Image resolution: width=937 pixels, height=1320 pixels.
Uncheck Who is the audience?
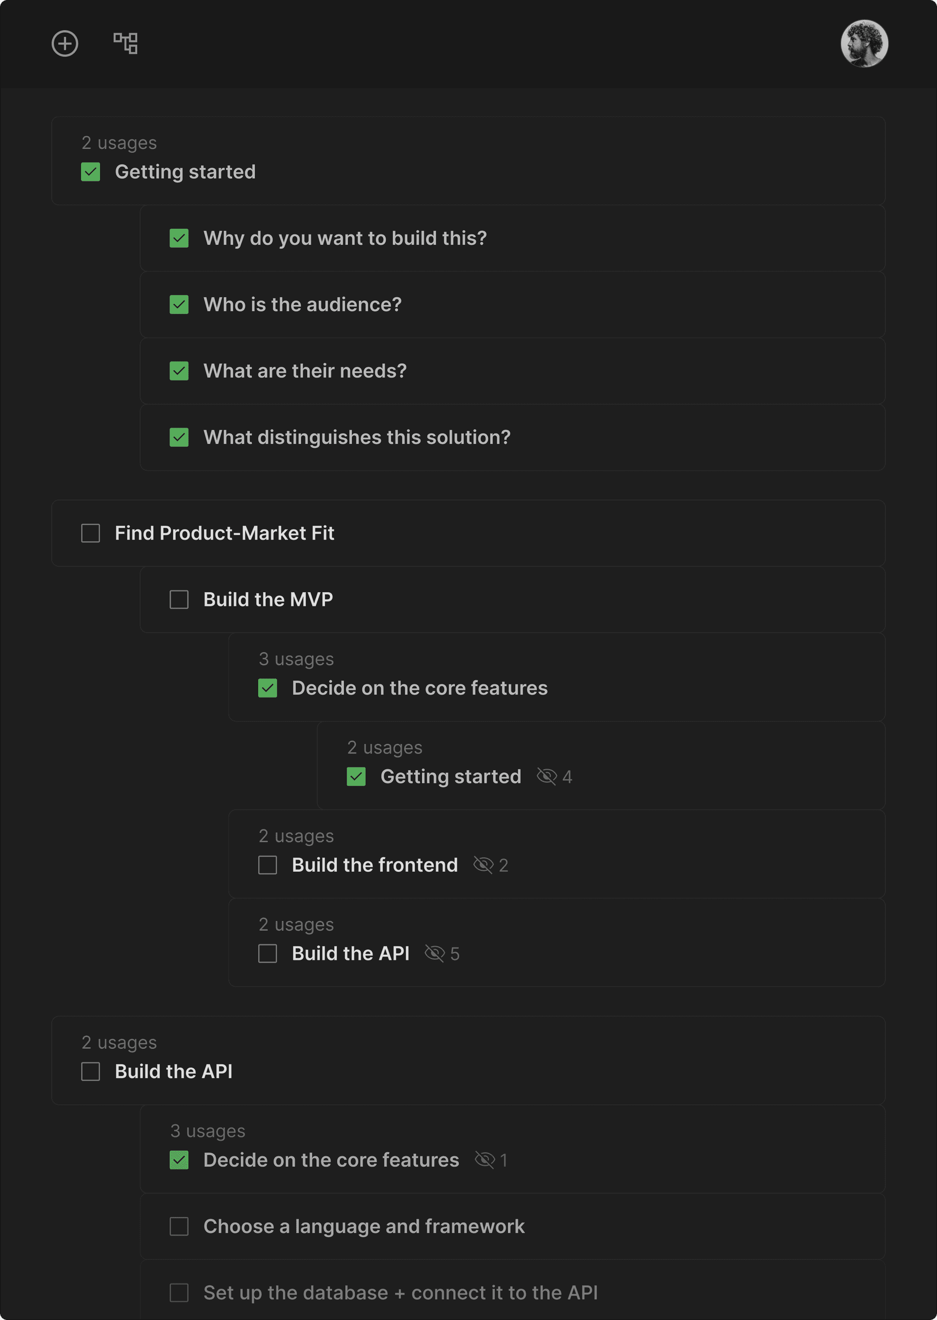[179, 304]
